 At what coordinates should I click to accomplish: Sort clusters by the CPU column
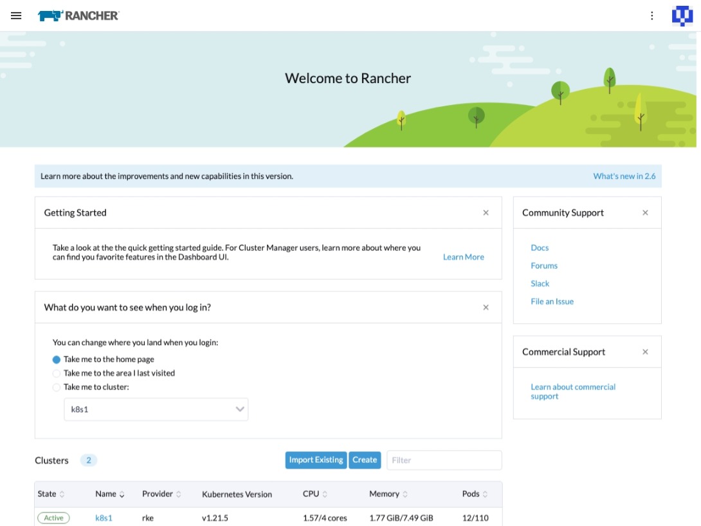click(x=314, y=494)
